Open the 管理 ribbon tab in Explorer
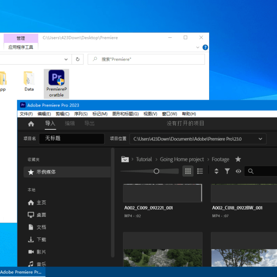Viewport: 277px width, 277px height. (21, 38)
